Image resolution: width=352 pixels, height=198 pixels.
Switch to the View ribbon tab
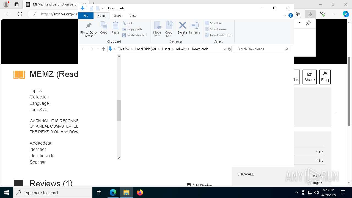(x=133, y=16)
